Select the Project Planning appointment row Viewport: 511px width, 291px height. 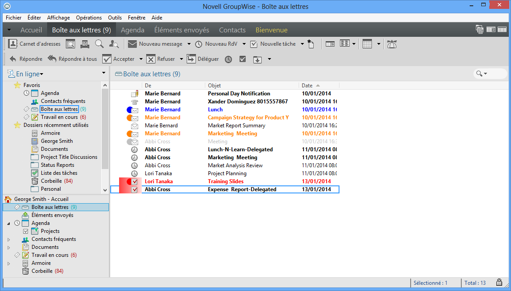click(224, 173)
